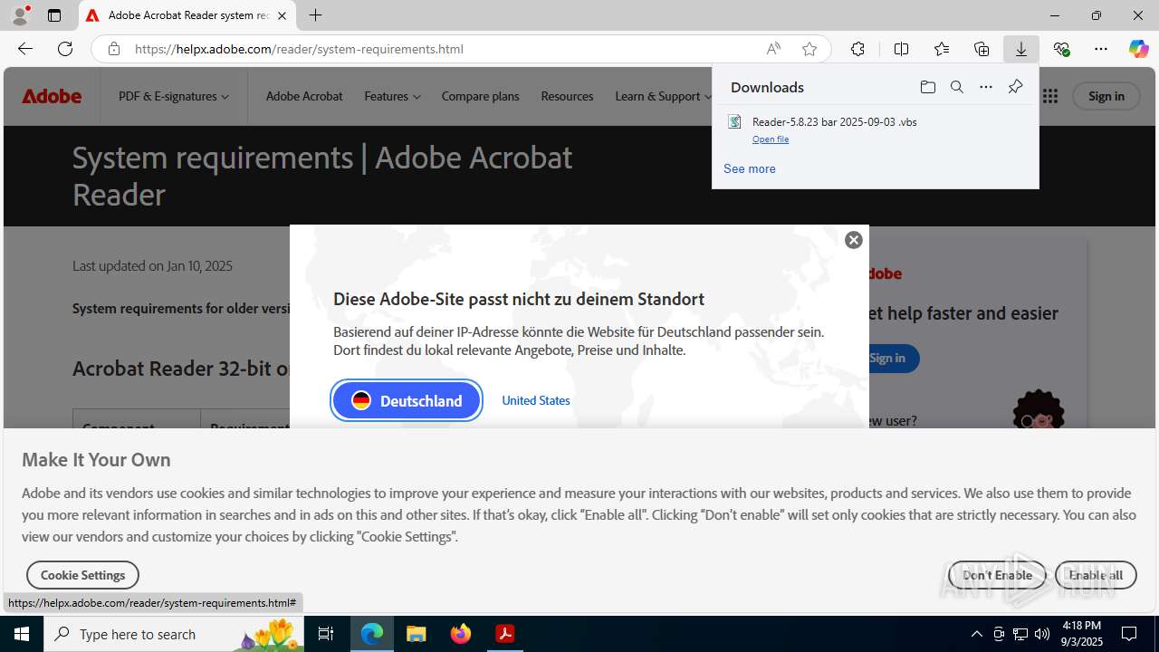Close the location dialog with X
This screenshot has width=1159, height=652.
pos(854,240)
